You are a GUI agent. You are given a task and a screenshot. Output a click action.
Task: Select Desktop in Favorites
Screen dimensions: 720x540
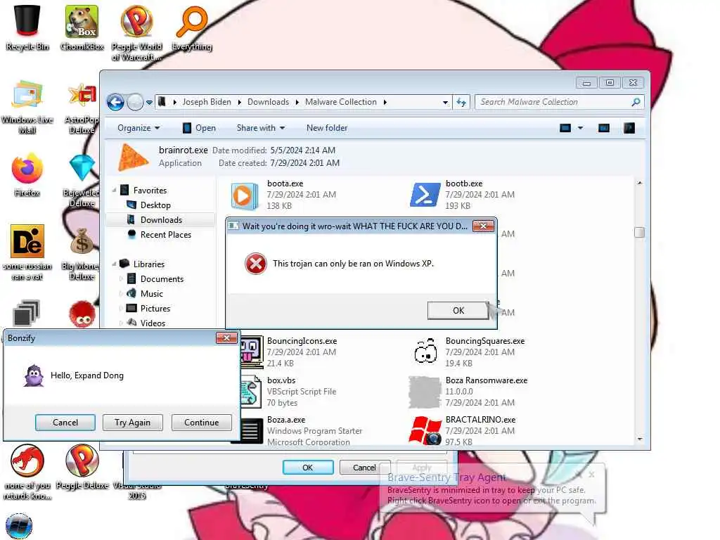point(155,205)
